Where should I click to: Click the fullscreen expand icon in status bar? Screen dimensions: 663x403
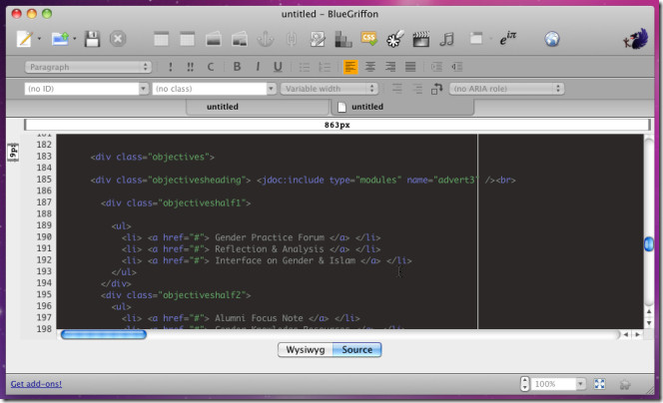point(599,384)
